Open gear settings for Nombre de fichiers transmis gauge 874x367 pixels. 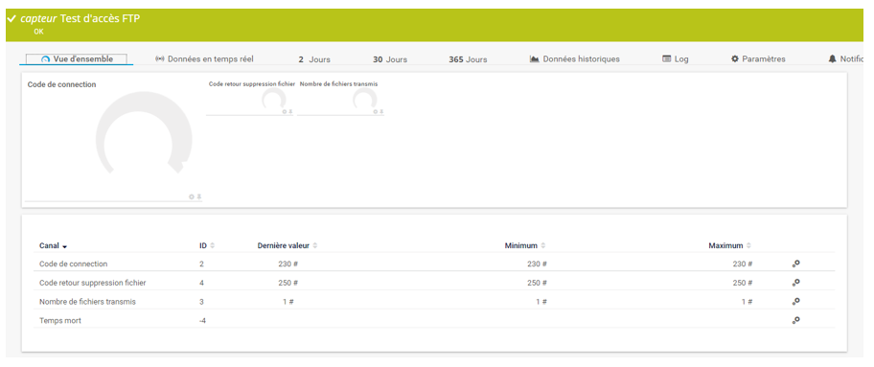point(376,111)
